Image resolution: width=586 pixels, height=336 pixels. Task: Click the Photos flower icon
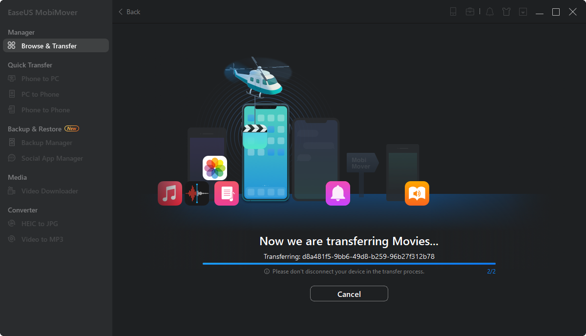pyautogui.click(x=215, y=168)
